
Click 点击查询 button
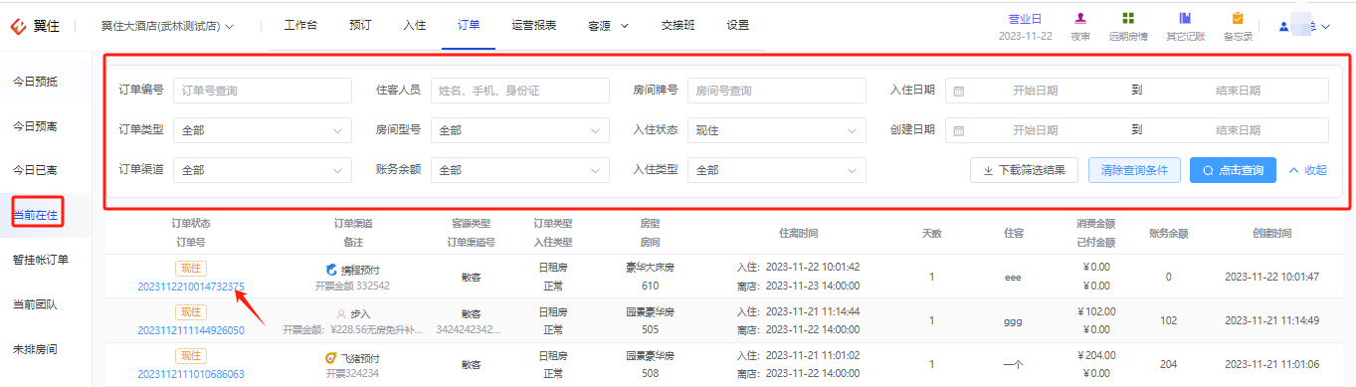pos(1233,170)
